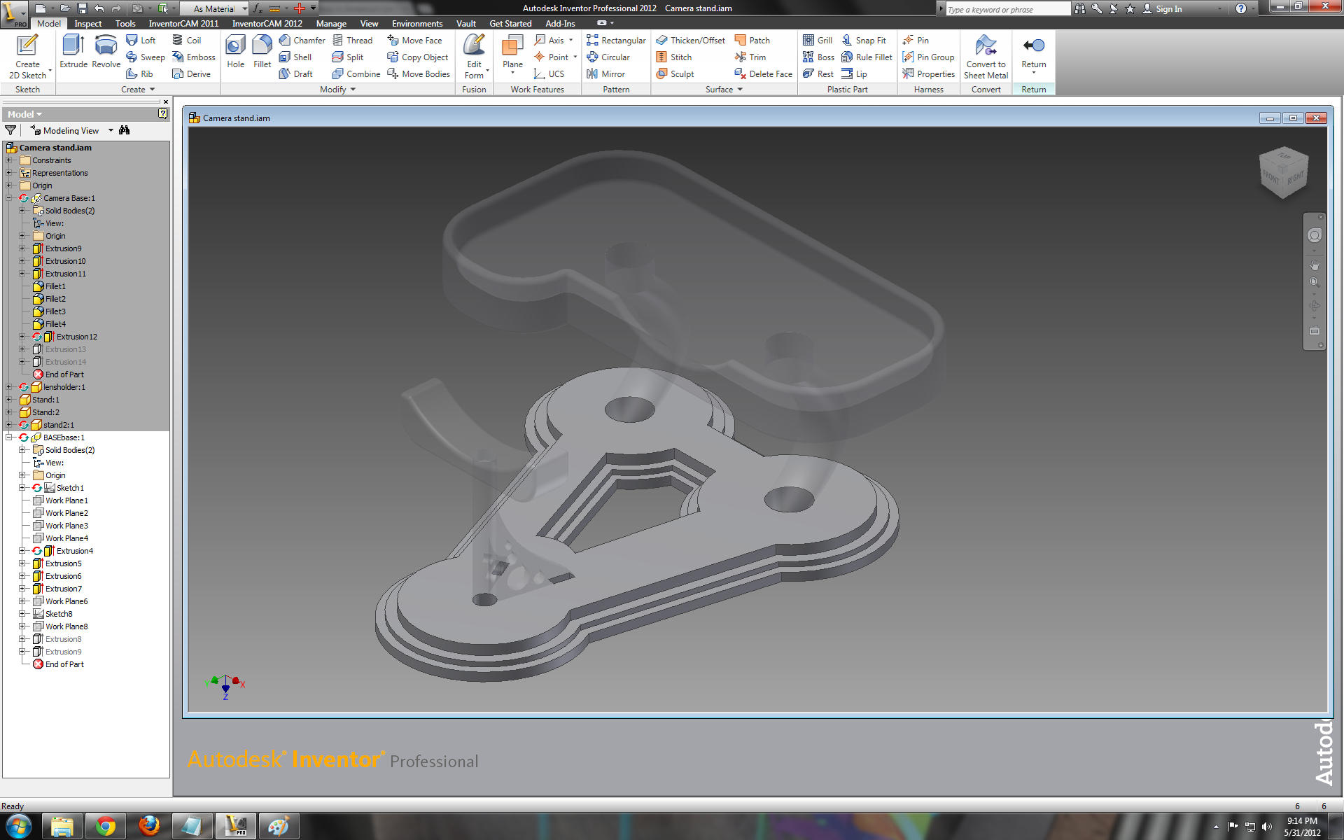Open the Model browser panel dropdown
1344x840 pixels.
pos(24,114)
